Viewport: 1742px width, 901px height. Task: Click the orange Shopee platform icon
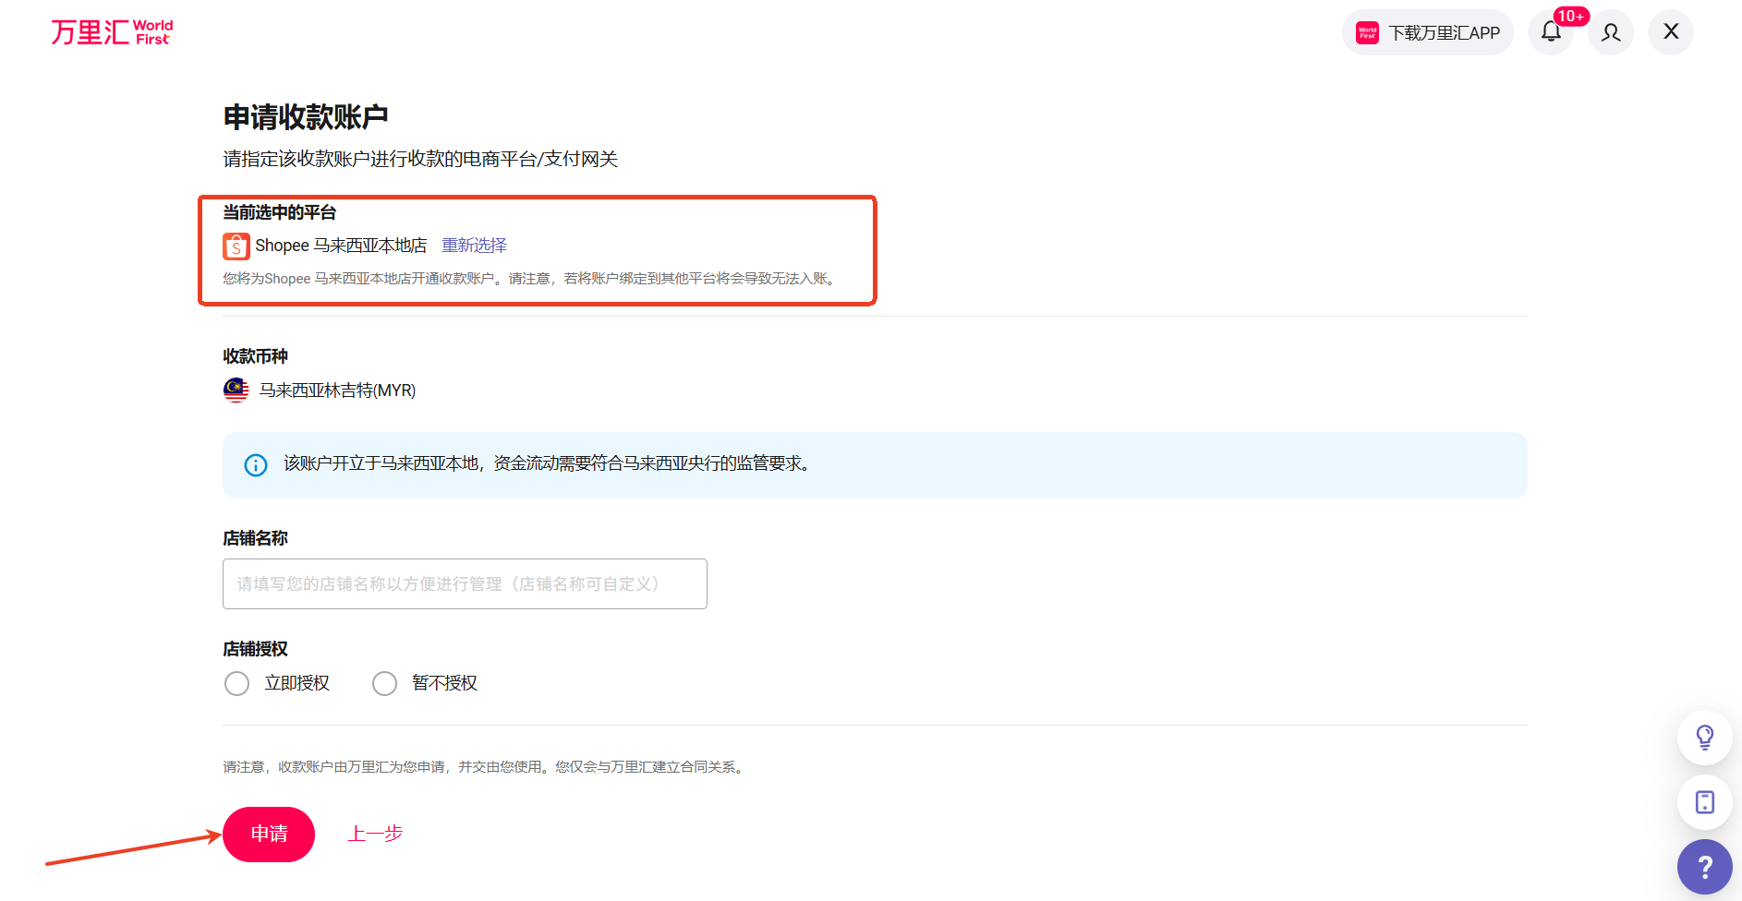tap(236, 246)
